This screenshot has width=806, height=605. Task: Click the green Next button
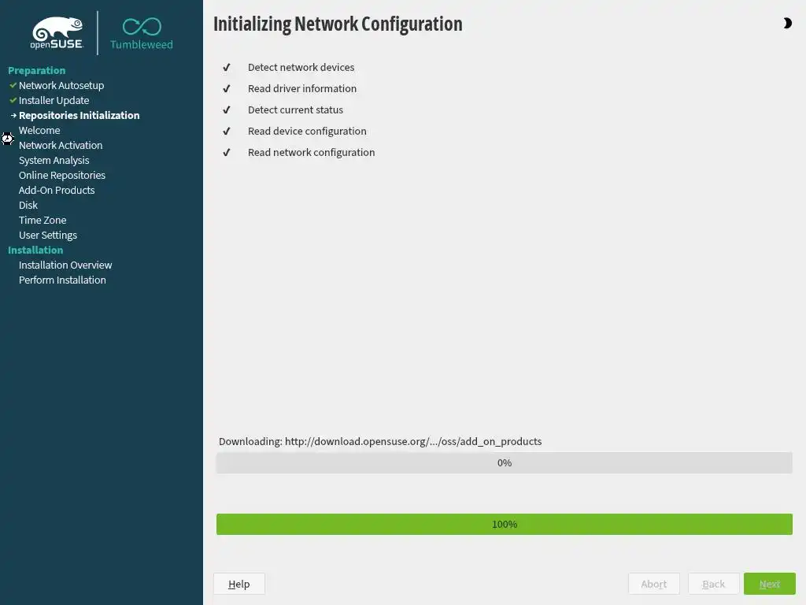(769, 584)
